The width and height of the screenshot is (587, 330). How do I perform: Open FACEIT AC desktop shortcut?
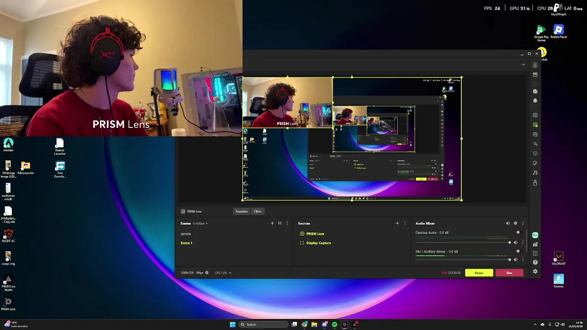tap(8, 236)
